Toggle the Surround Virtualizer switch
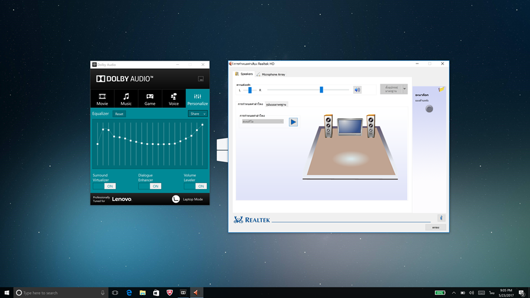 point(104,186)
